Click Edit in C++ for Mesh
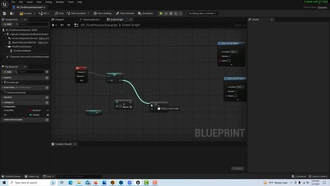The height and width of the screenshot is (186, 330). coord(43,42)
